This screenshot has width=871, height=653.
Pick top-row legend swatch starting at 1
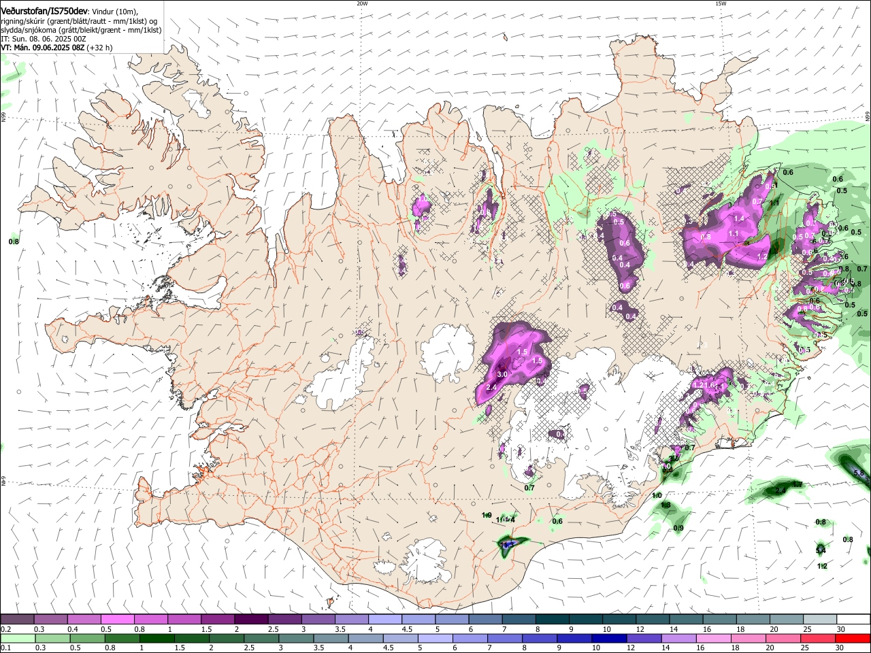coord(184,620)
